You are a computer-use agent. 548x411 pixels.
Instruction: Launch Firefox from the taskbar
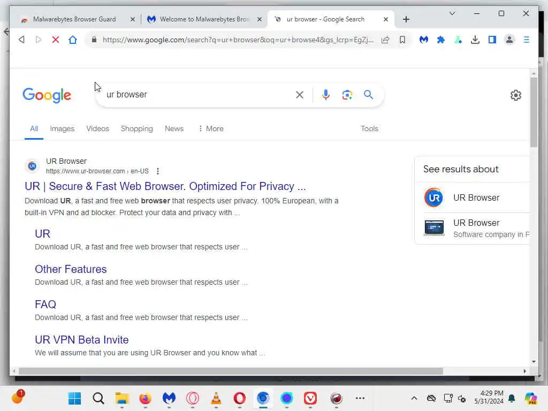point(146,398)
